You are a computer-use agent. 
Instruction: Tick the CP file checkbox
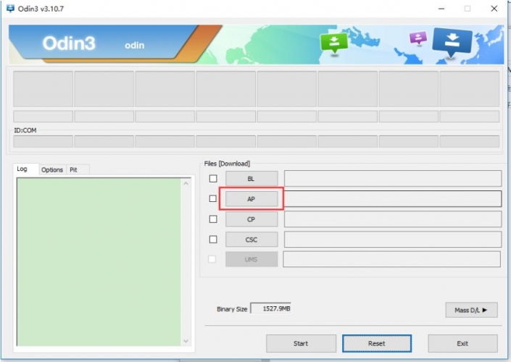coord(213,219)
